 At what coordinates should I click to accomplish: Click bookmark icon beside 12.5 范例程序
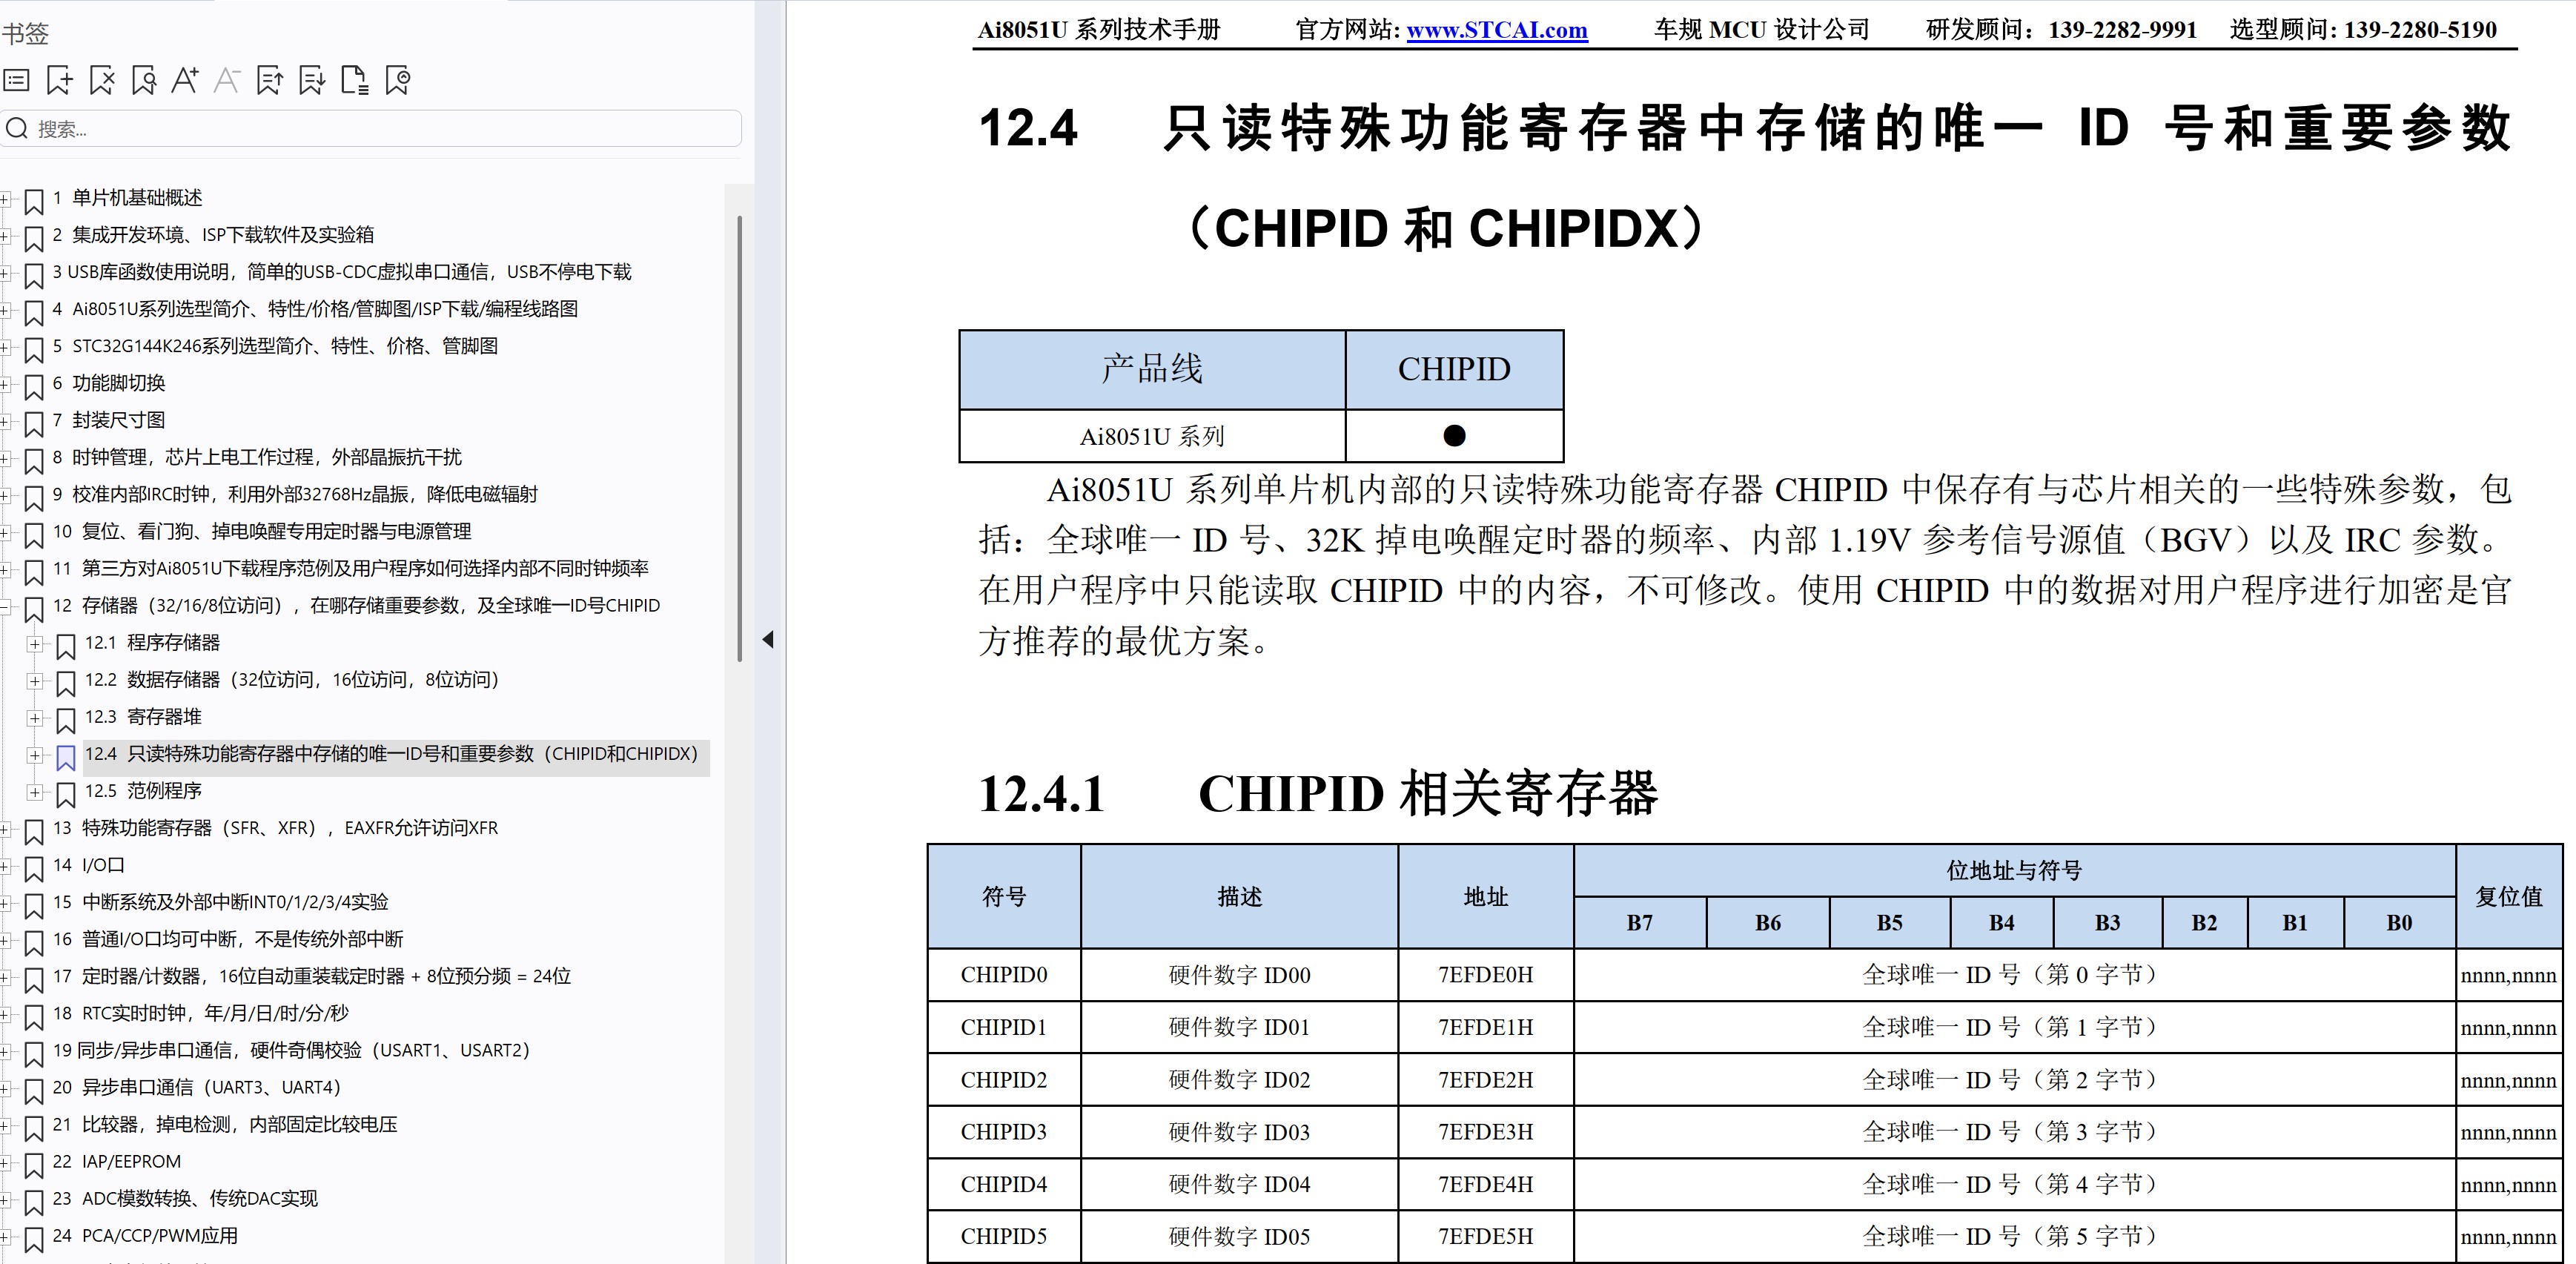(x=66, y=795)
